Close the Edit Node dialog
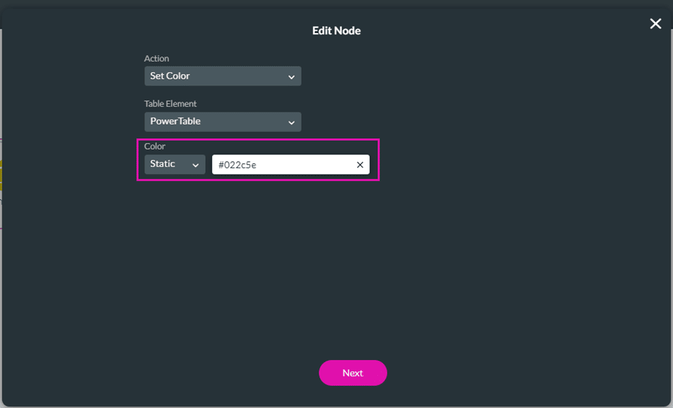673x408 pixels. 655,24
